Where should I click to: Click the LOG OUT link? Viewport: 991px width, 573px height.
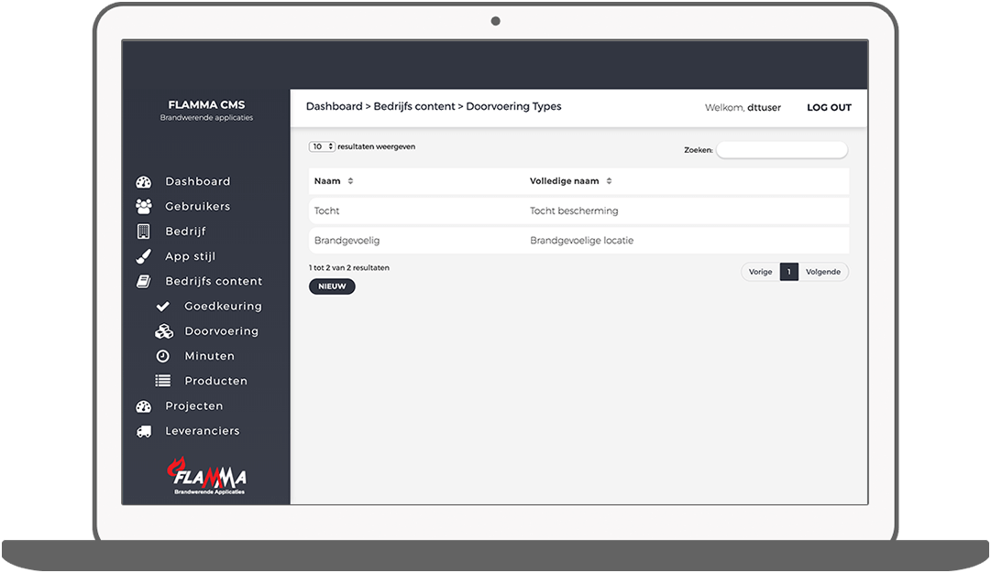click(830, 107)
